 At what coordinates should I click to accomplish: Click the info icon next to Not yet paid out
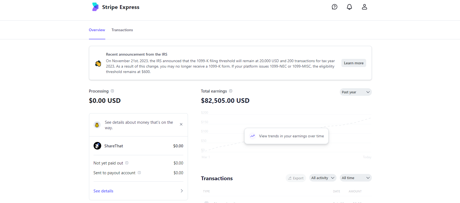click(x=127, y=163)
